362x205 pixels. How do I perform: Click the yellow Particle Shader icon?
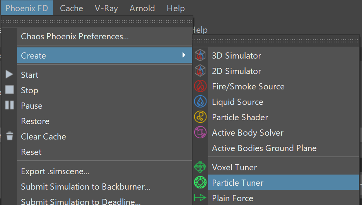[200, 117]
